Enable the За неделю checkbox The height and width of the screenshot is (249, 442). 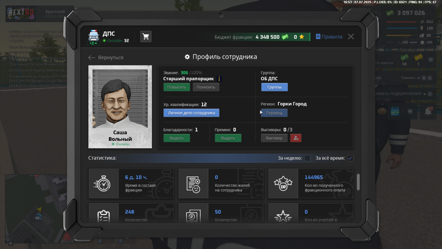point(307,158)
